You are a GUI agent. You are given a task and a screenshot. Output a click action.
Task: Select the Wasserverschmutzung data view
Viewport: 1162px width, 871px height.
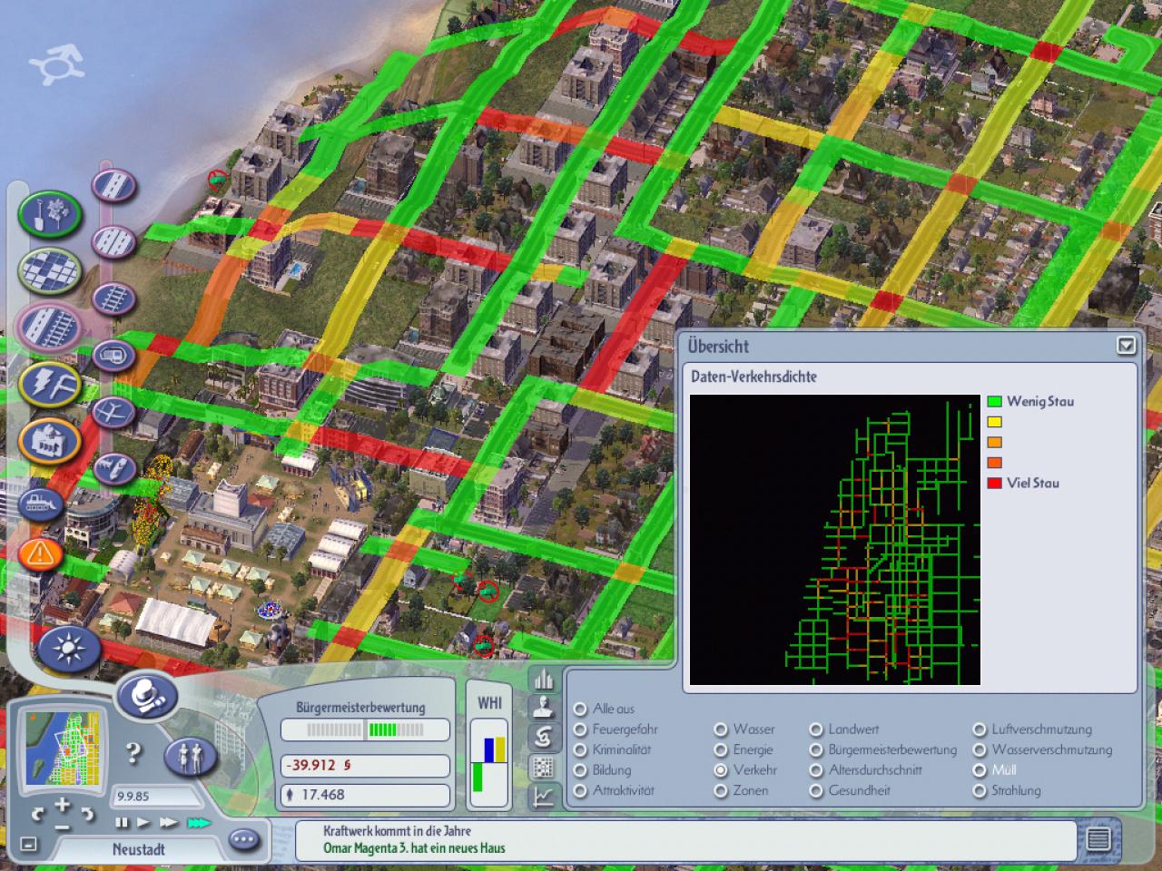coord(980,750)
